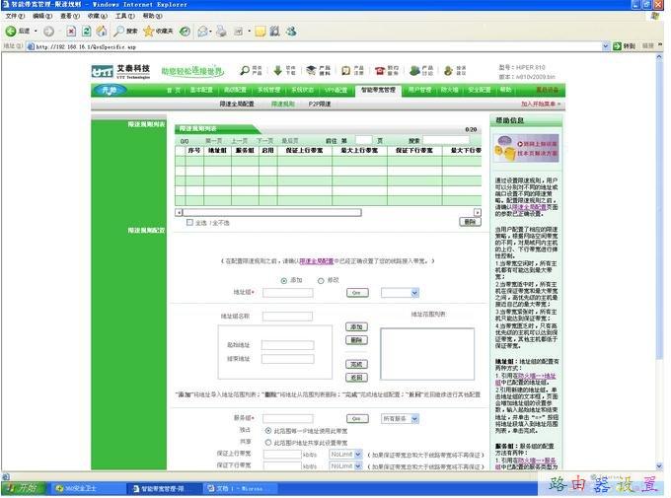The width and height of the screenshot is (671, 498).
Task: Click the 文档1 Microsoft Word taskbar item
Action: 240,488
